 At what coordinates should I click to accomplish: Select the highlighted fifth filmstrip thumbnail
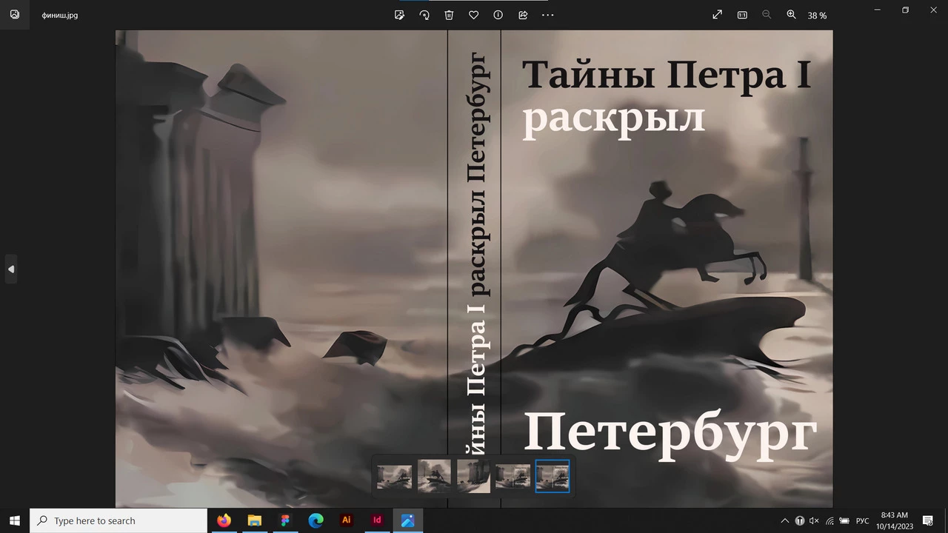(x=553, y=476)
